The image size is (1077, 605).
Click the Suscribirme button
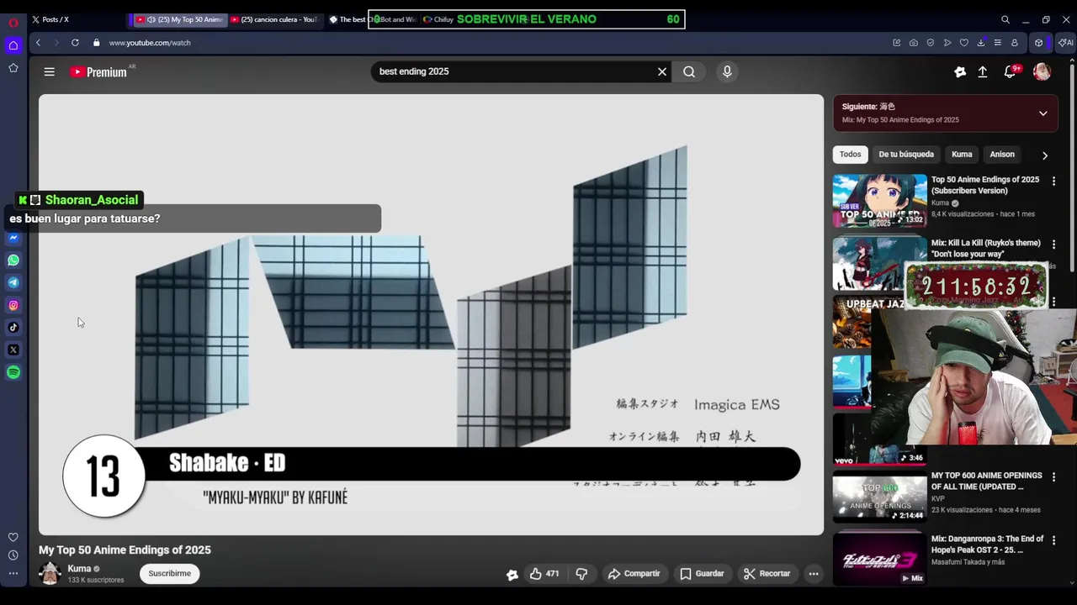pyautogui.click(x=170, y=574)
